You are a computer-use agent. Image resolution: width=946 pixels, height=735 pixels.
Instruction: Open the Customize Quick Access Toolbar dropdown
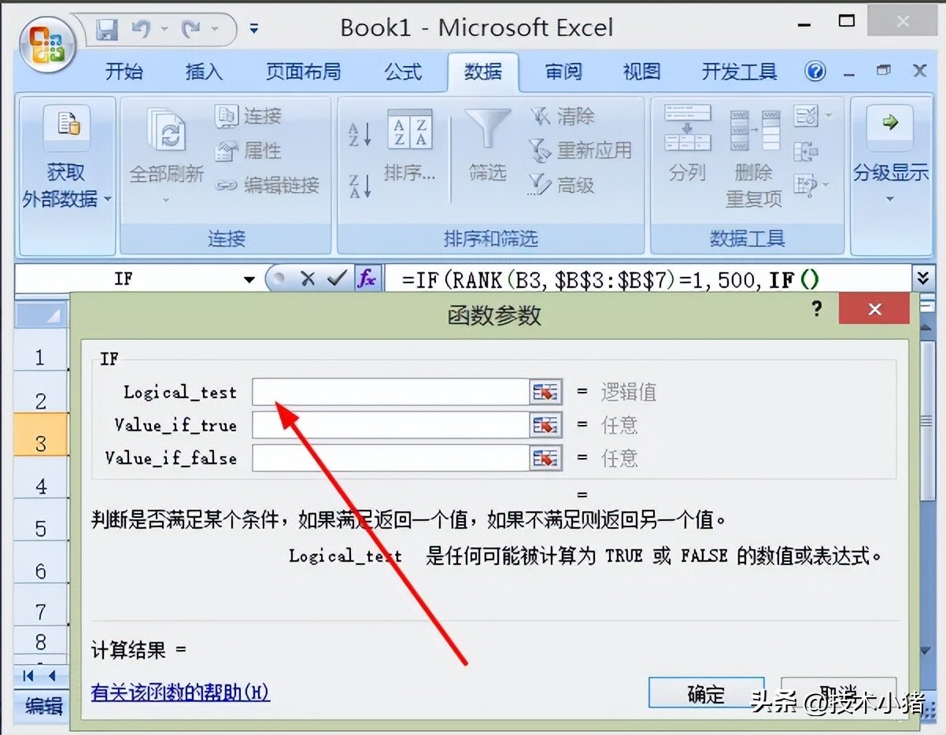pos(253,29)
